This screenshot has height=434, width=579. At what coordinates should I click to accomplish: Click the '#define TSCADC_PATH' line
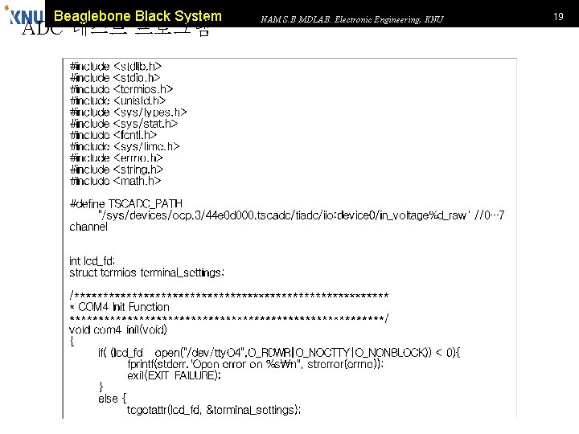point(126,203)
